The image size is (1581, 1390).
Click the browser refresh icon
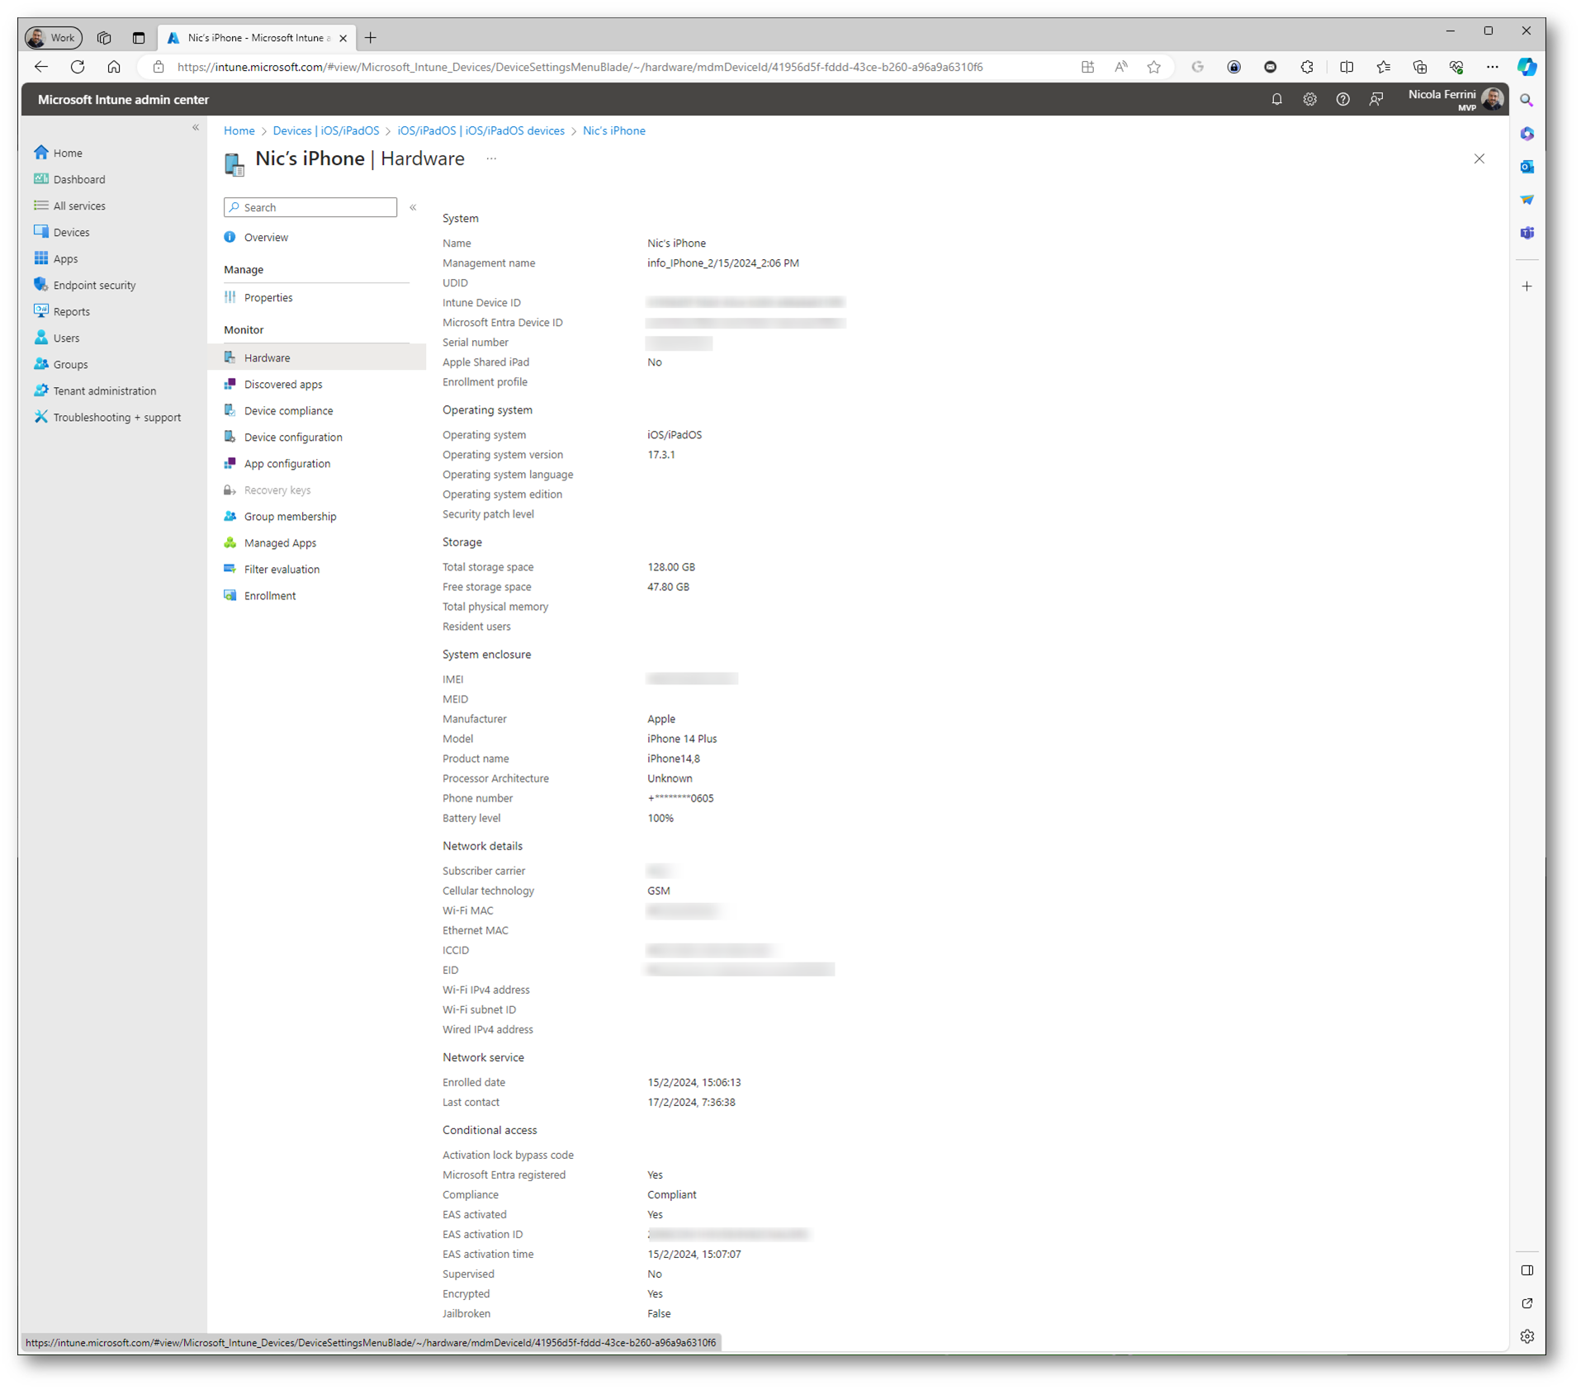(x=78, y=68)
